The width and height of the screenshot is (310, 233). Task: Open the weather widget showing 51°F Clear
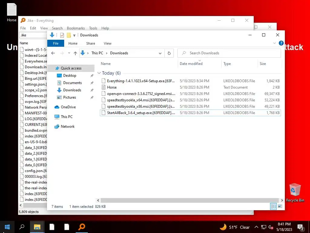(x=235, y=227)
